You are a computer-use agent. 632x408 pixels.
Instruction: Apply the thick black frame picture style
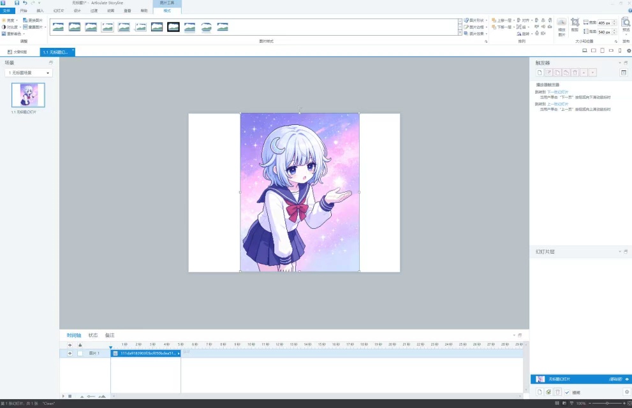coord(173,27)
